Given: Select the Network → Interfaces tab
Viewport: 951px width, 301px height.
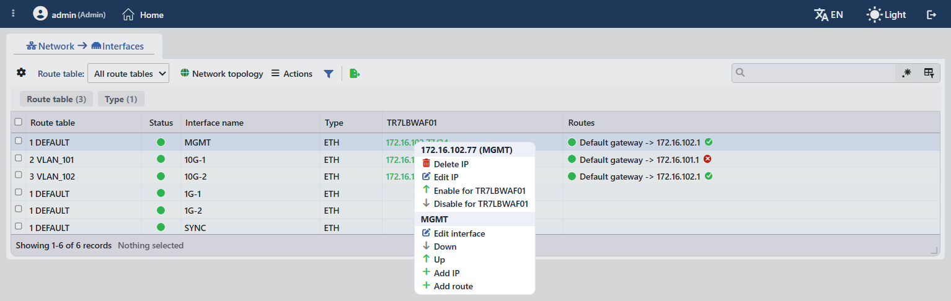Looking at the screenshot, I should 84,46.
